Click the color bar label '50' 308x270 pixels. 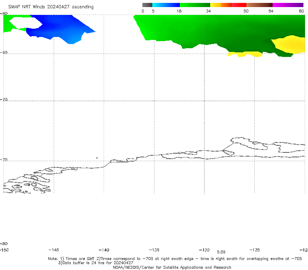246,11
